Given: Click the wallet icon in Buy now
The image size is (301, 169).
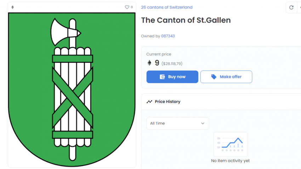Looking at the screenshot, I should pyautogui.click(x=162, y=77).
